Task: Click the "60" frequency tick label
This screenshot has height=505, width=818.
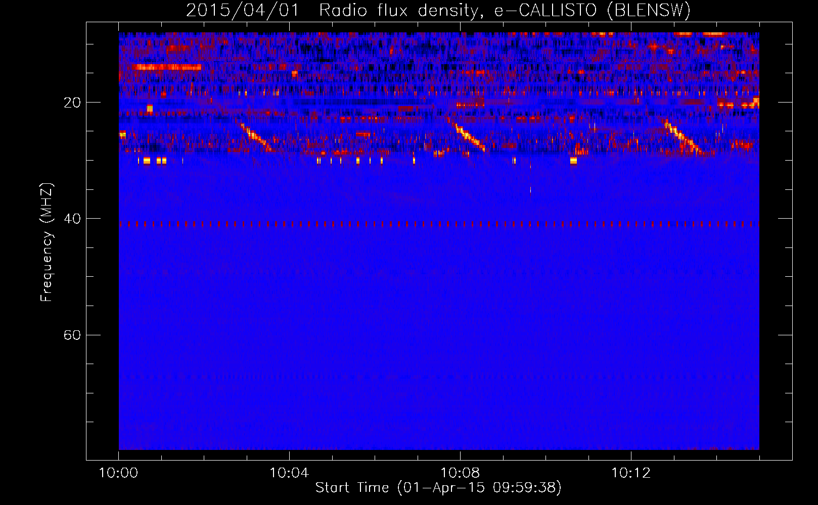Action: pos(72,335)
